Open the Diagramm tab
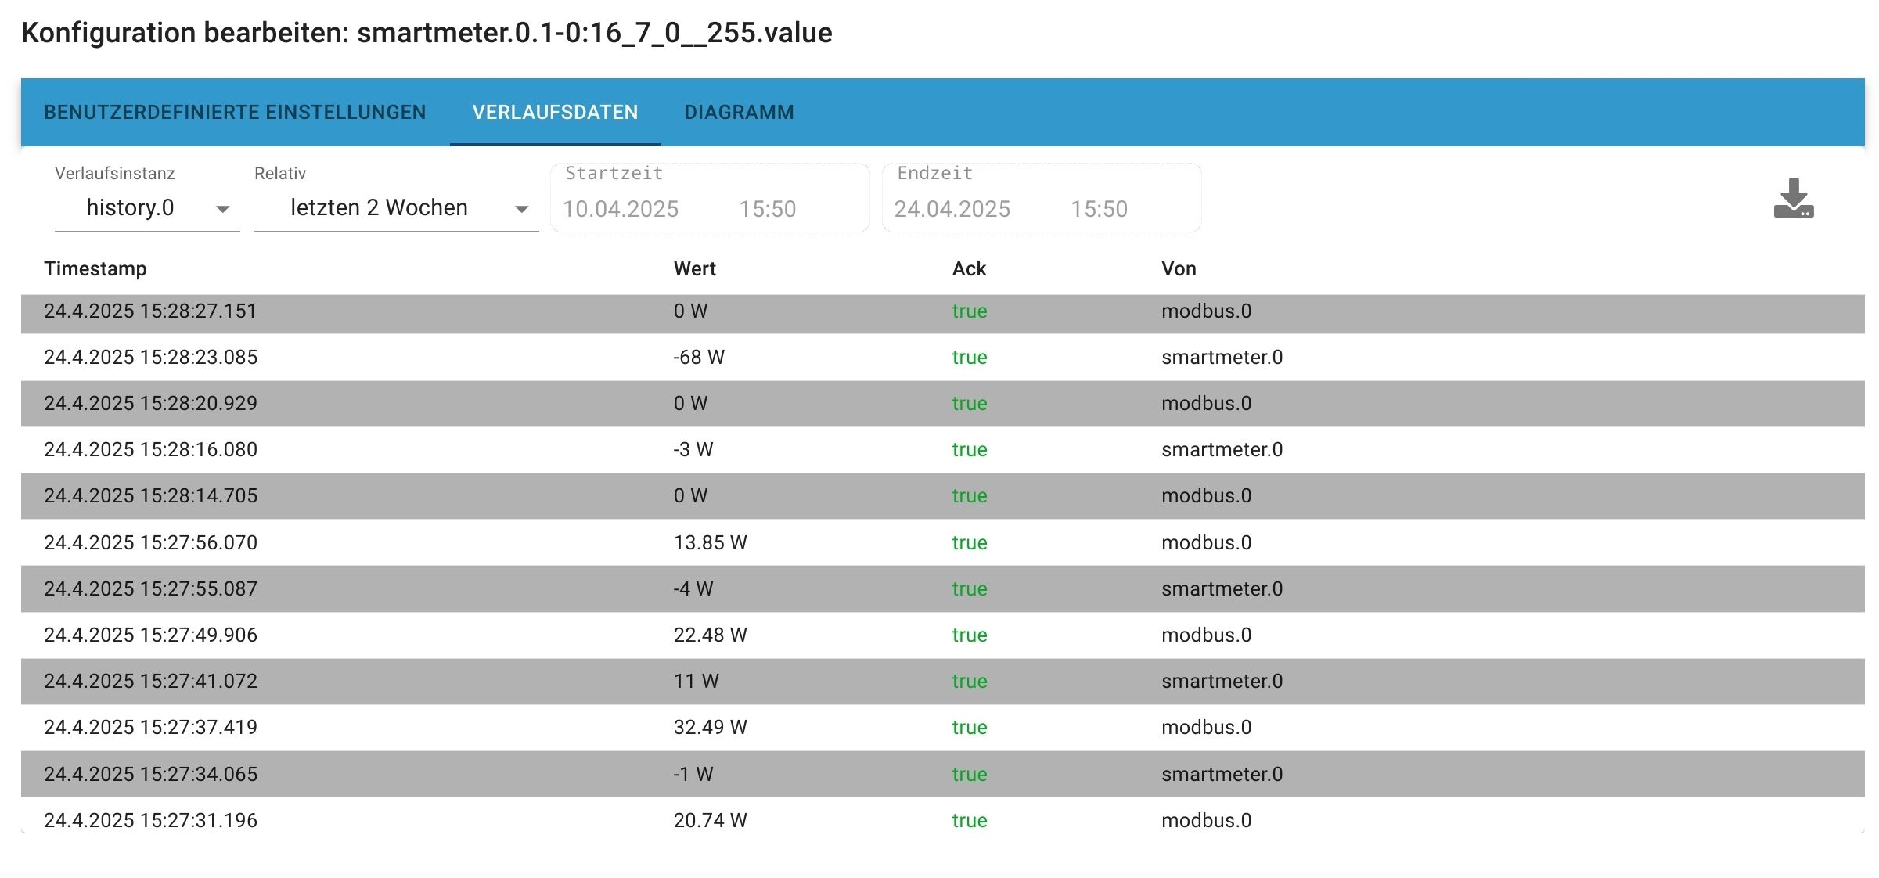Image resolution: width=1879 pixels, height=878 pixels. [x=739, y=113]
